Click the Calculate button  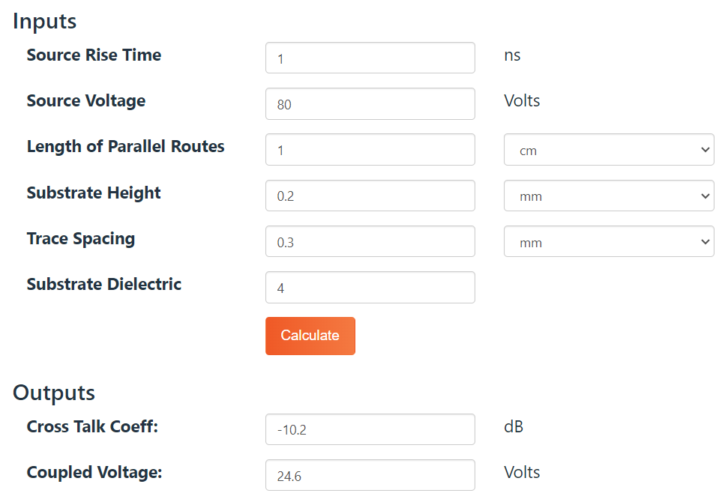[310, 336]
